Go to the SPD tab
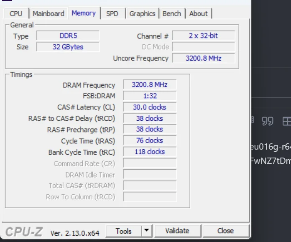291x242 pixels. (x=112, y=13)
